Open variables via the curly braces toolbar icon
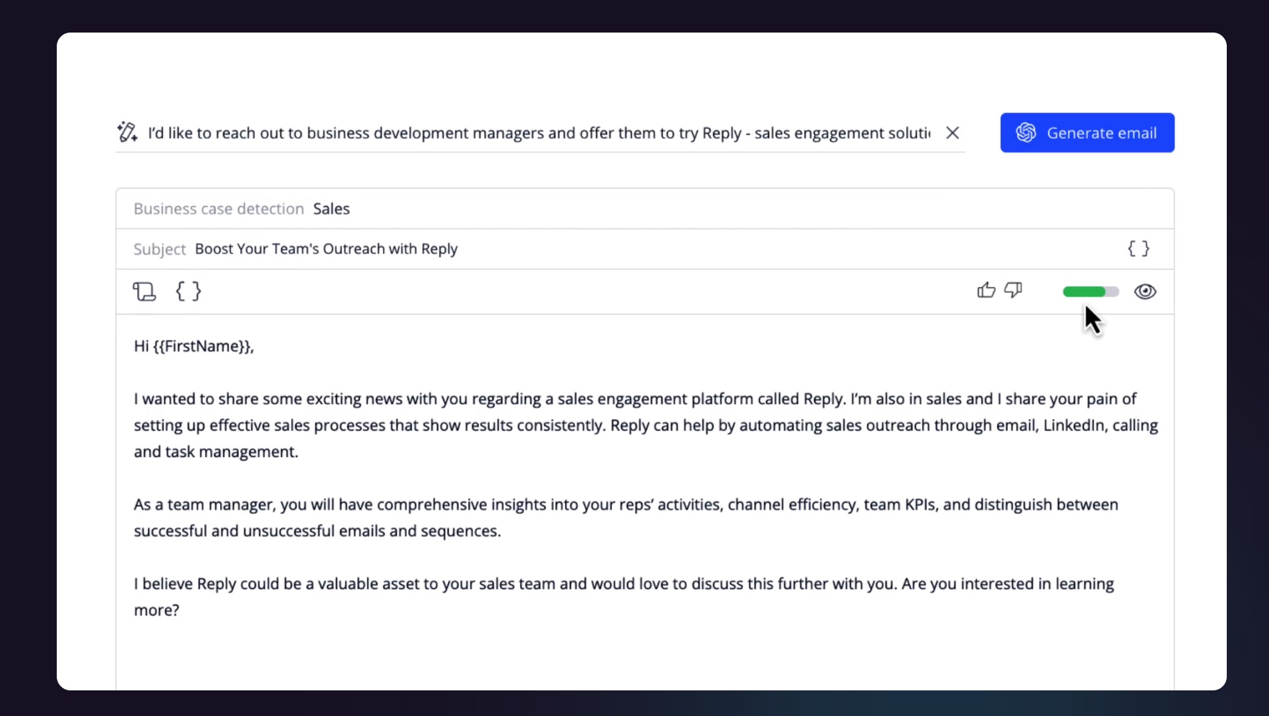This screenshot has width=1269, height=716. (188, 291)
